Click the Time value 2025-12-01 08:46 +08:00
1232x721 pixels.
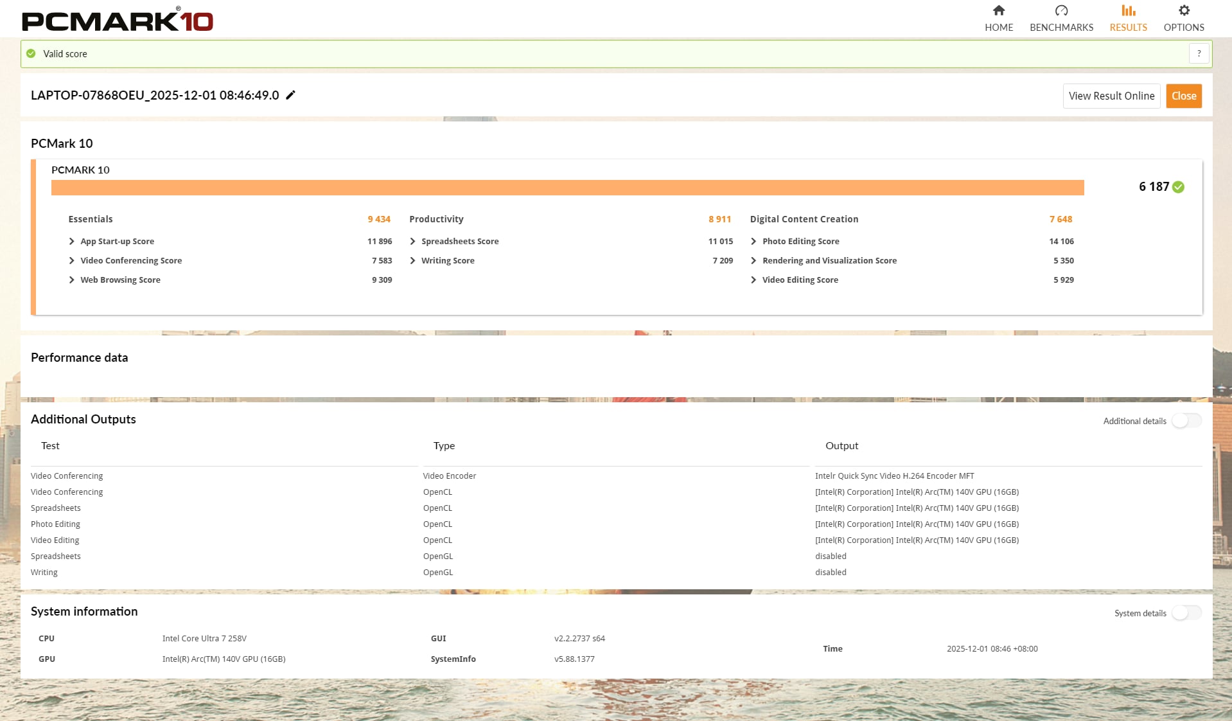coord(992,649)
